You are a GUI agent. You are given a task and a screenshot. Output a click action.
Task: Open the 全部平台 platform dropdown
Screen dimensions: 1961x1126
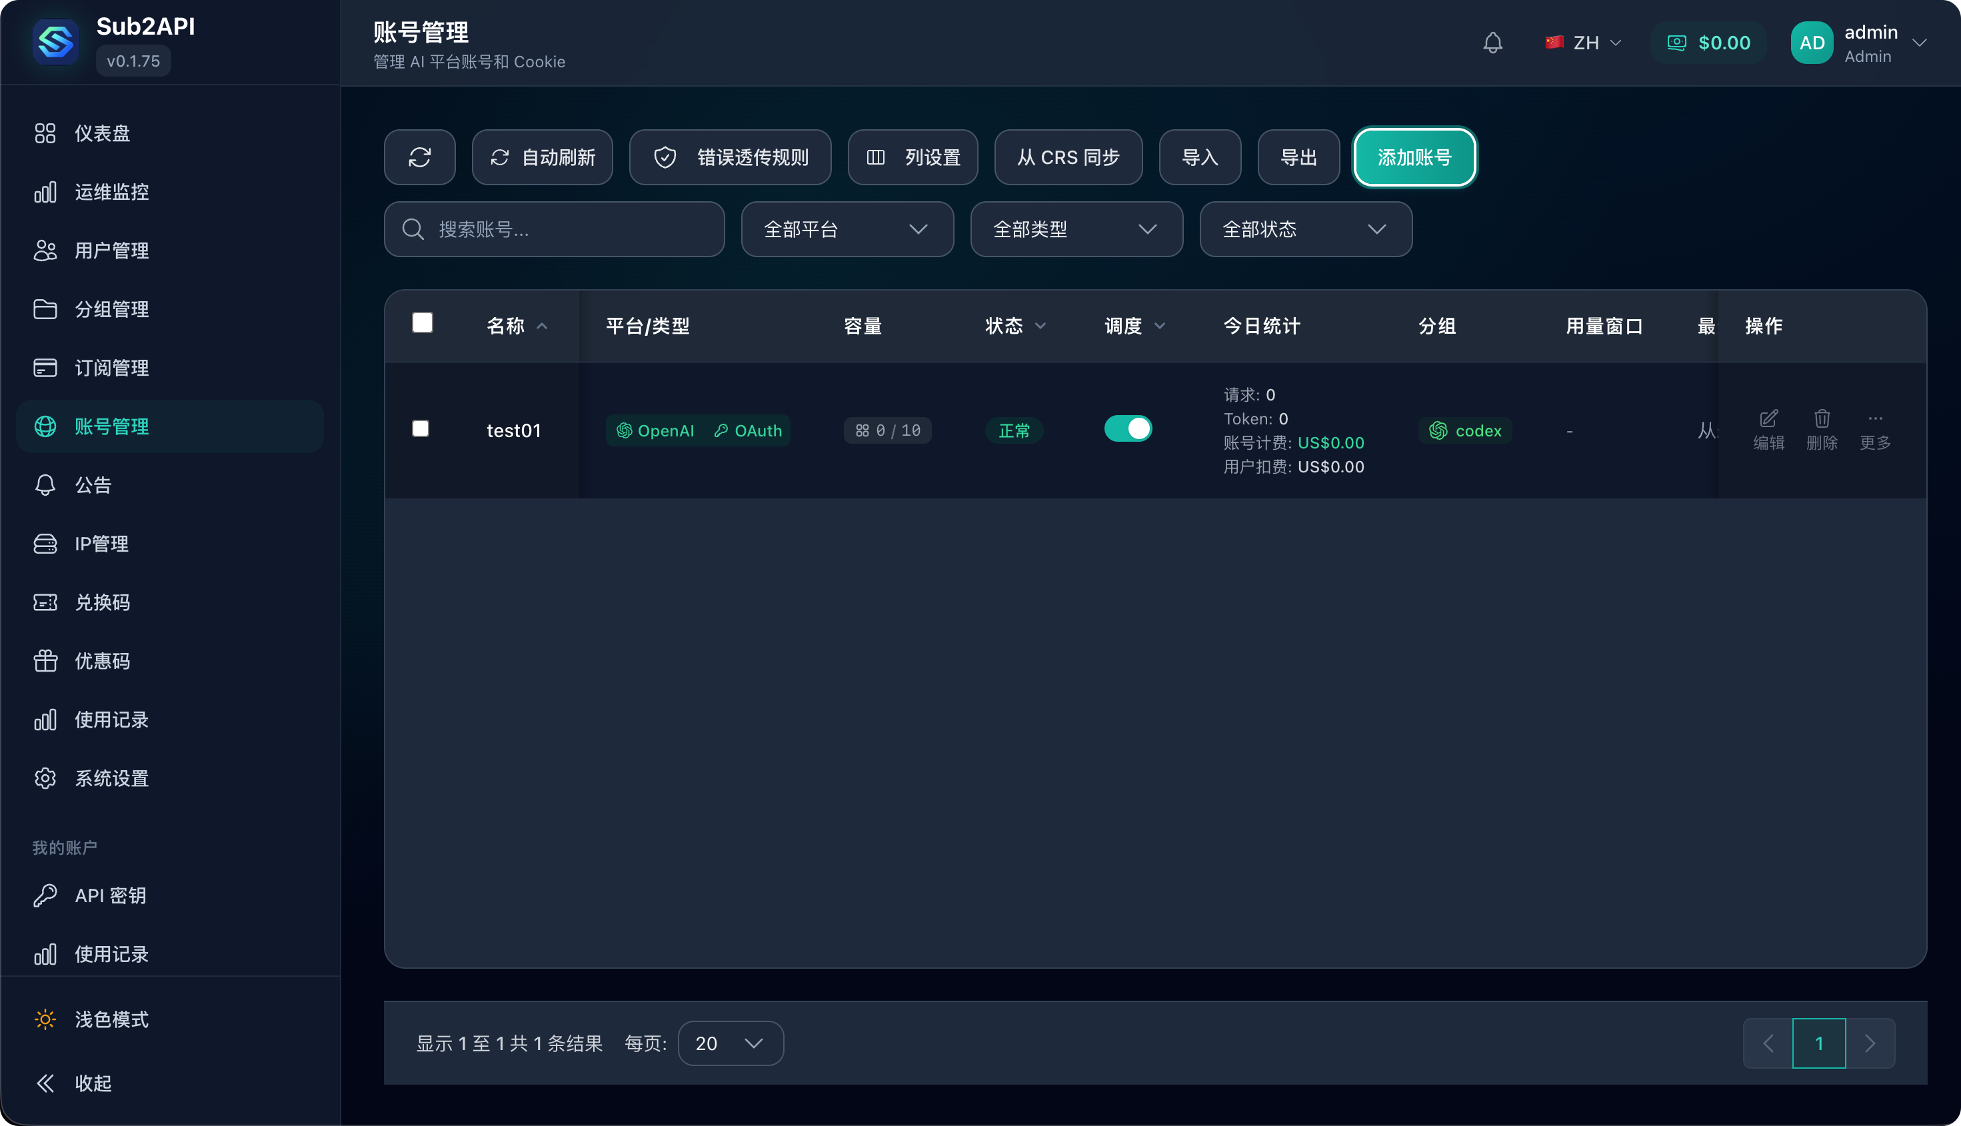click(x=847, y=229)
